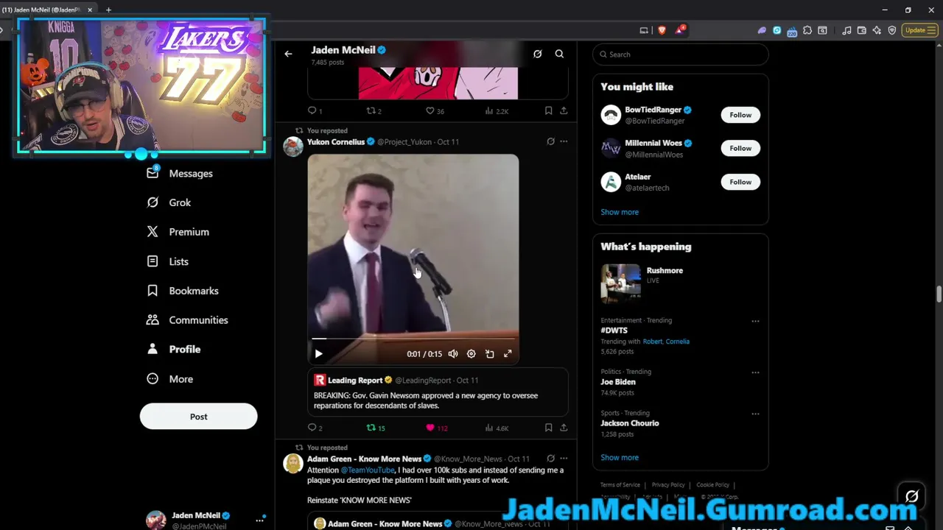Expand the video to fullscreen

(508, 354)
